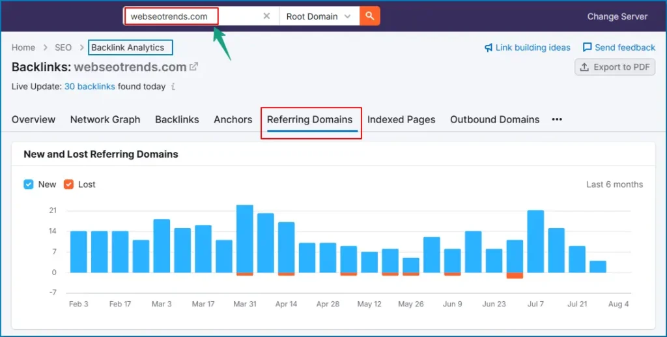667x337 pixels.
Task: Click the Last 6 months range label
Action: tap(615, 184)
